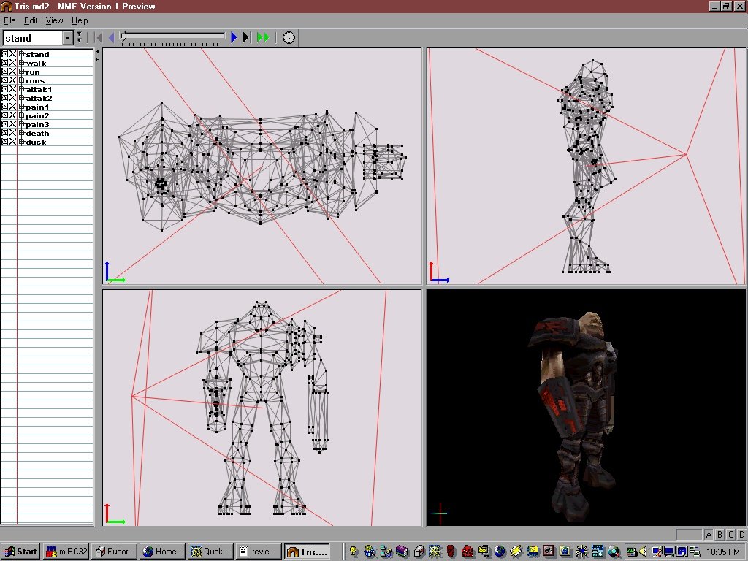Image resolution: width=748 pixels, height=561 pixels.
Task: Click the green double-arrow fast play button
Action: (x=263, y=38)
